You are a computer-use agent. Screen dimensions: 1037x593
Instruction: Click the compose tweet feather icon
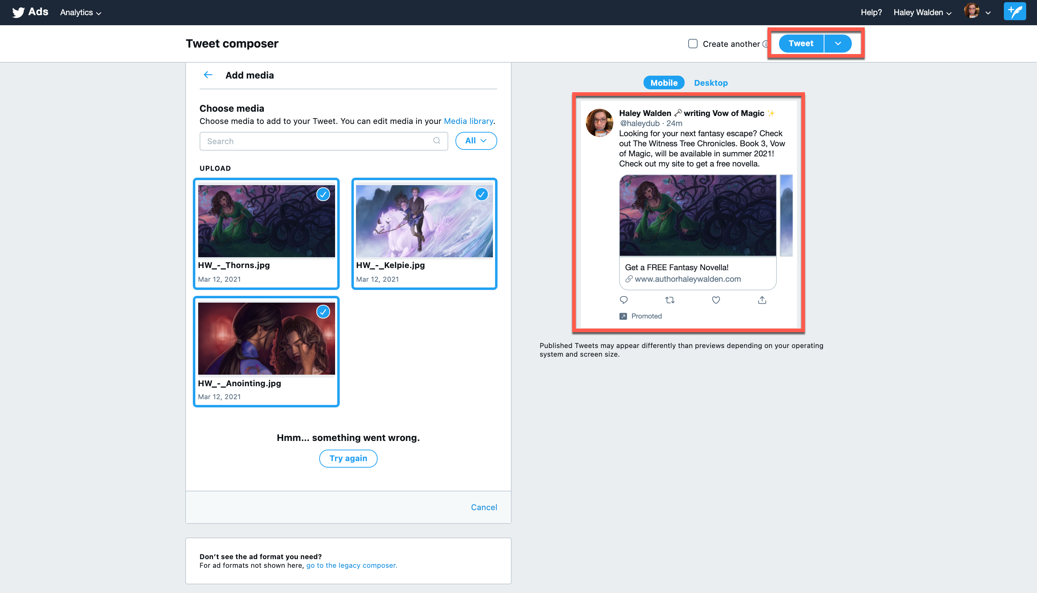point(1014,12)
